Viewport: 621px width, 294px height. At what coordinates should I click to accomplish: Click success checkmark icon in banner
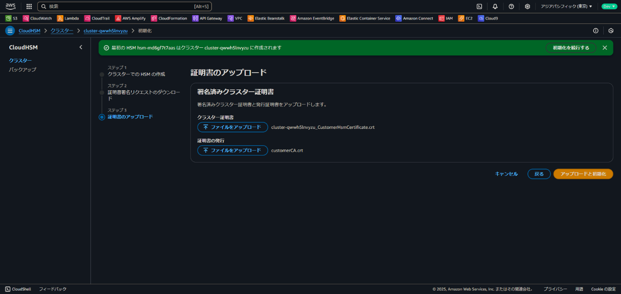106,48
